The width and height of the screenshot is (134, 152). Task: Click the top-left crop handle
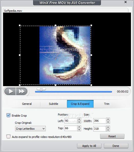[20, 25]
